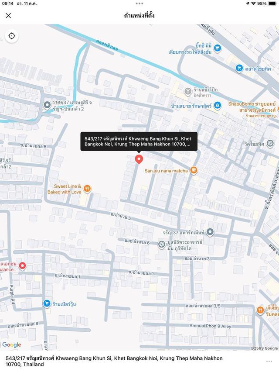
Task: Tap ร้านเบียร์วุ้น shopping cart icon
Action: (x=47, y=303)
